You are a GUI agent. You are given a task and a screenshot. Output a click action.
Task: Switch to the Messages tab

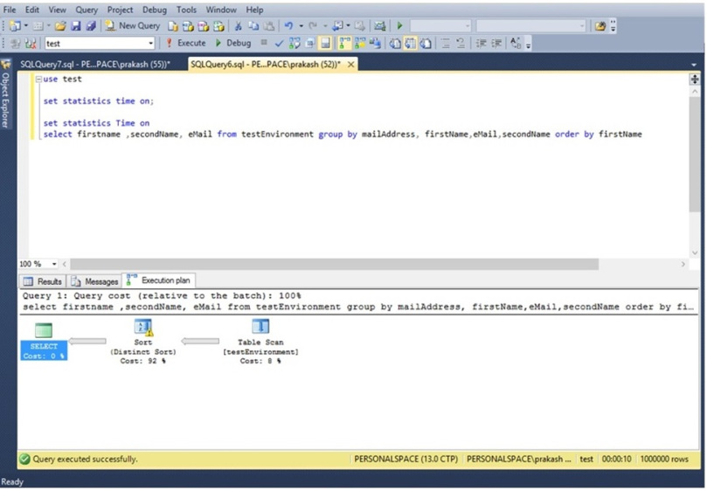[94, 281]
